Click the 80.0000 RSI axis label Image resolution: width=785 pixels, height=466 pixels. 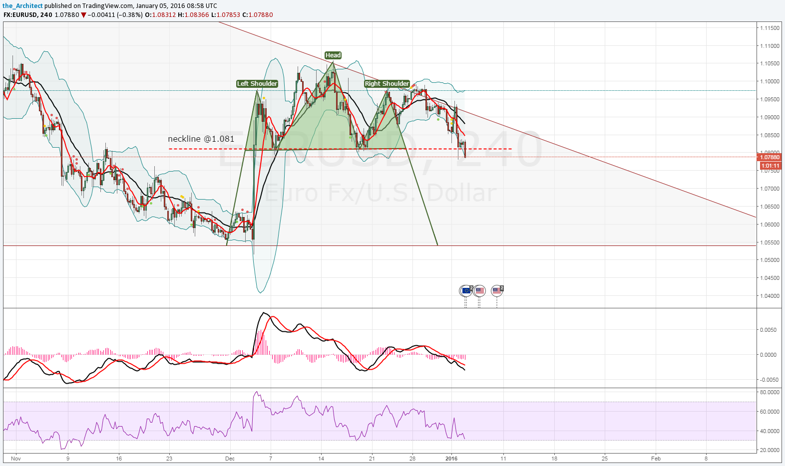[770, 392]
